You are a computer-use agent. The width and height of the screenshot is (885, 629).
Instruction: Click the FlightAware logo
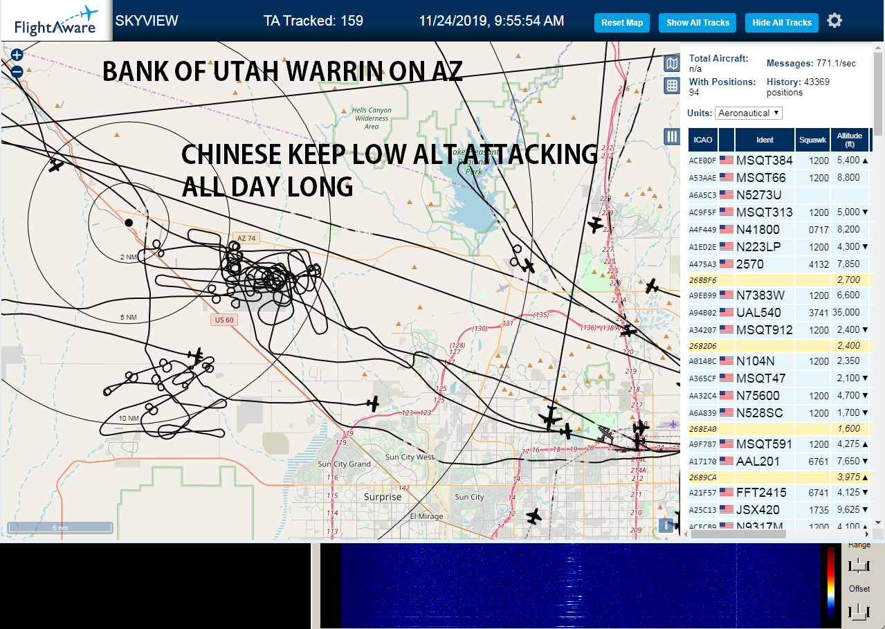click(x=55, y=21)
